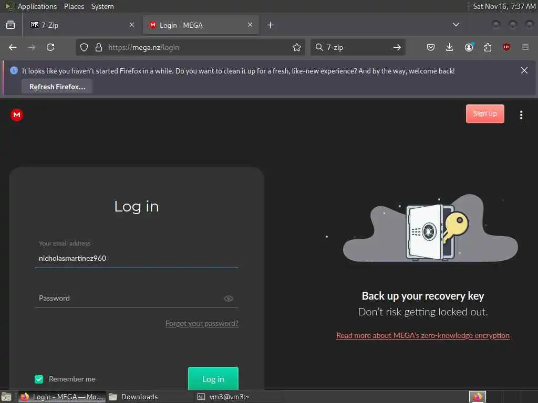This screenshot has height=403, width=538.
Task: Click the info icon in notification bar
Action: (x=14, y=71)
